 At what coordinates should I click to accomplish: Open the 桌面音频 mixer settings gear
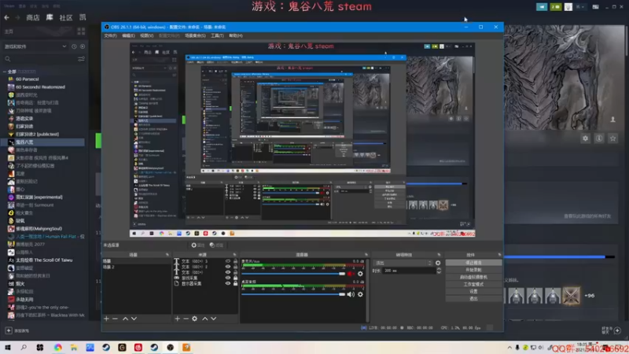click(360, 294)
